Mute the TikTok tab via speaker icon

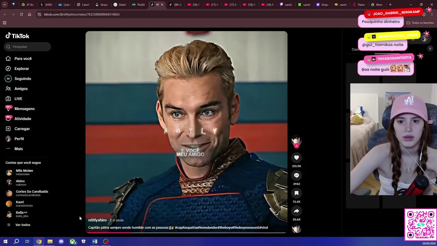click(x=157, y=5)
